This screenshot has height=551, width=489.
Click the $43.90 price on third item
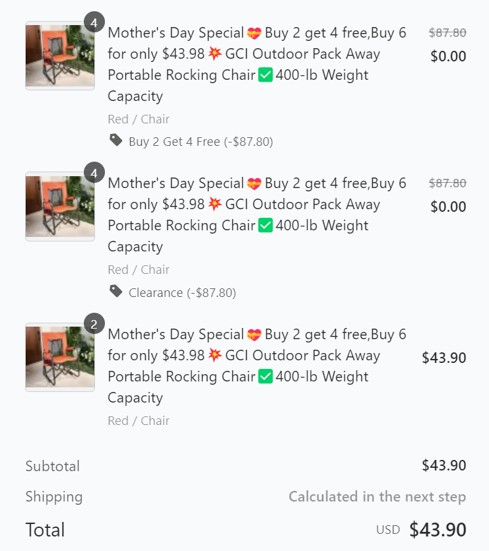[x=444, y=358]
